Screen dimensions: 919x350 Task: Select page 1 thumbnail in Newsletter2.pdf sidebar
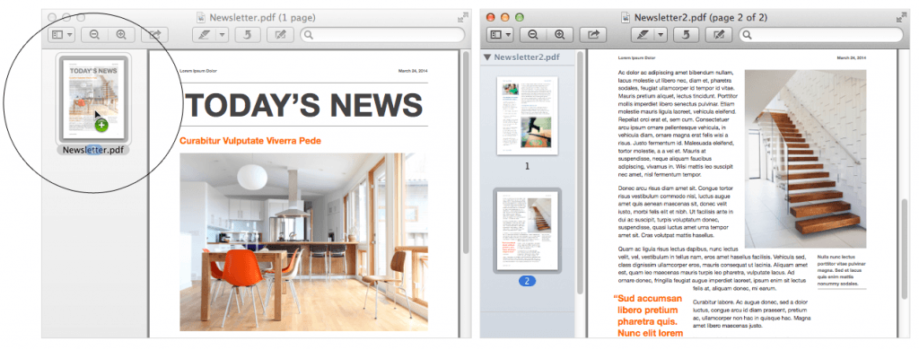(x=528, y=116)
